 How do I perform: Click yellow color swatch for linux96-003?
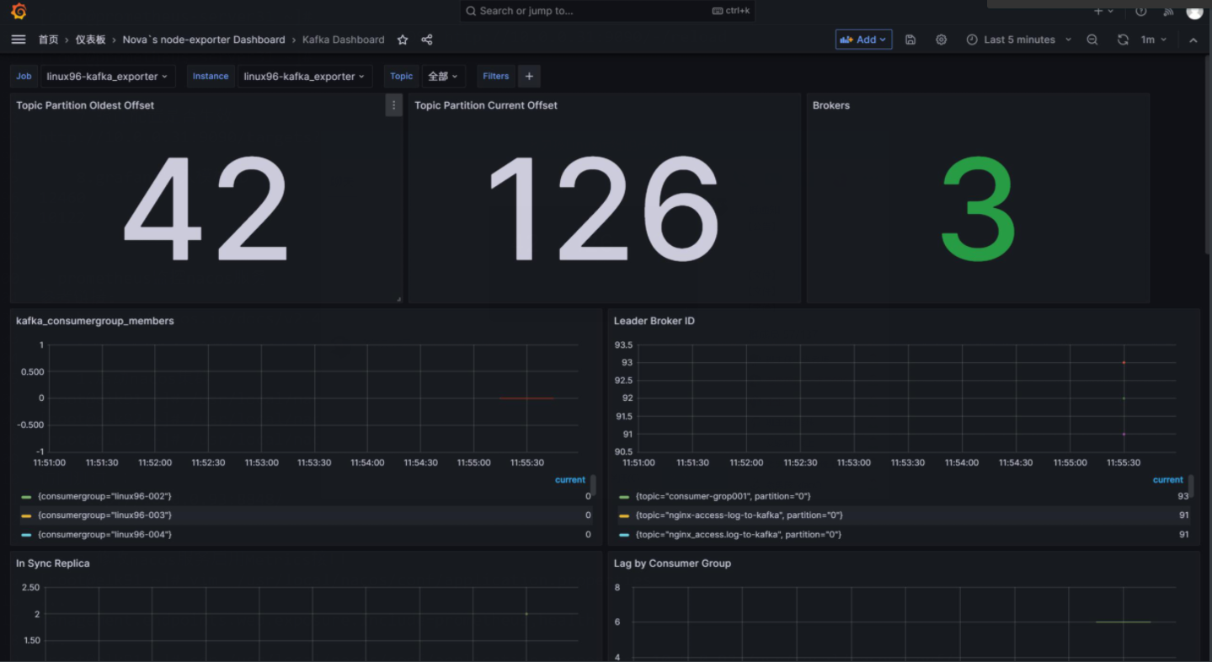(x=26, y=515)
